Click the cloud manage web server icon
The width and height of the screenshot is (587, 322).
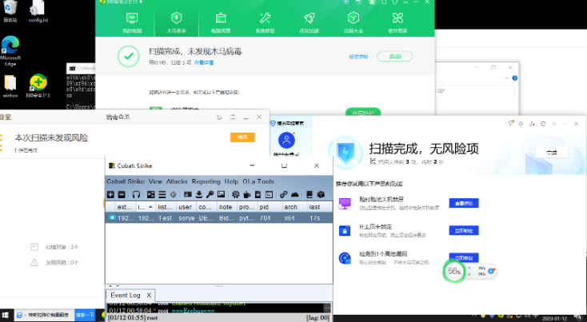[295, 194]
